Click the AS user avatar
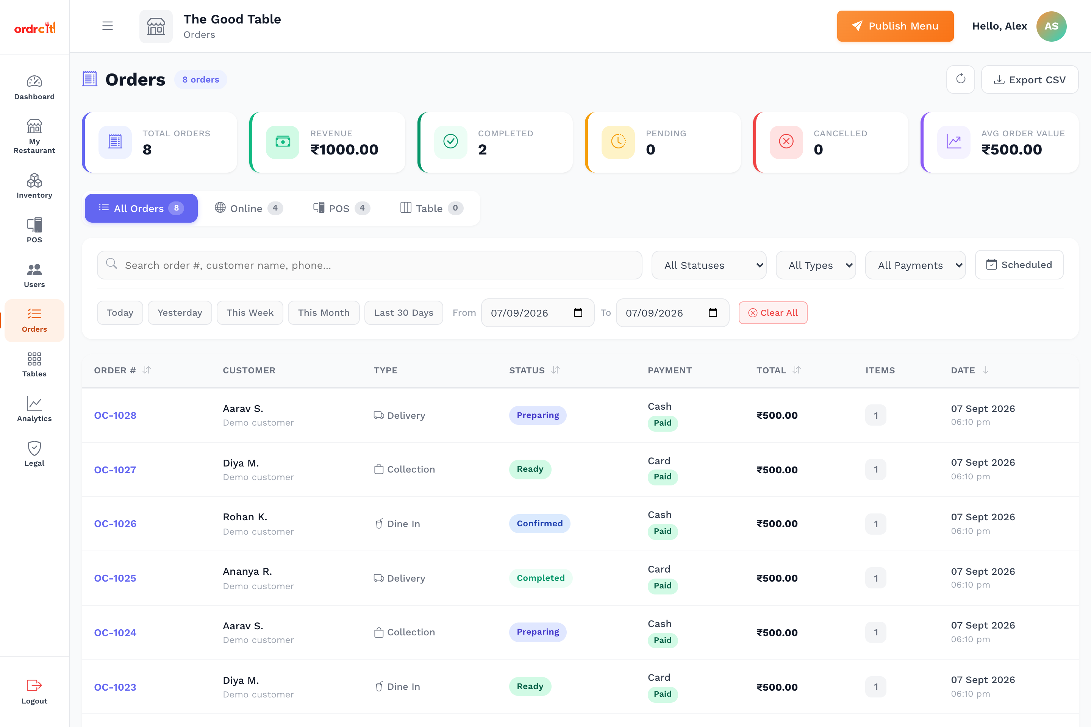 (x=1051, y=27)
